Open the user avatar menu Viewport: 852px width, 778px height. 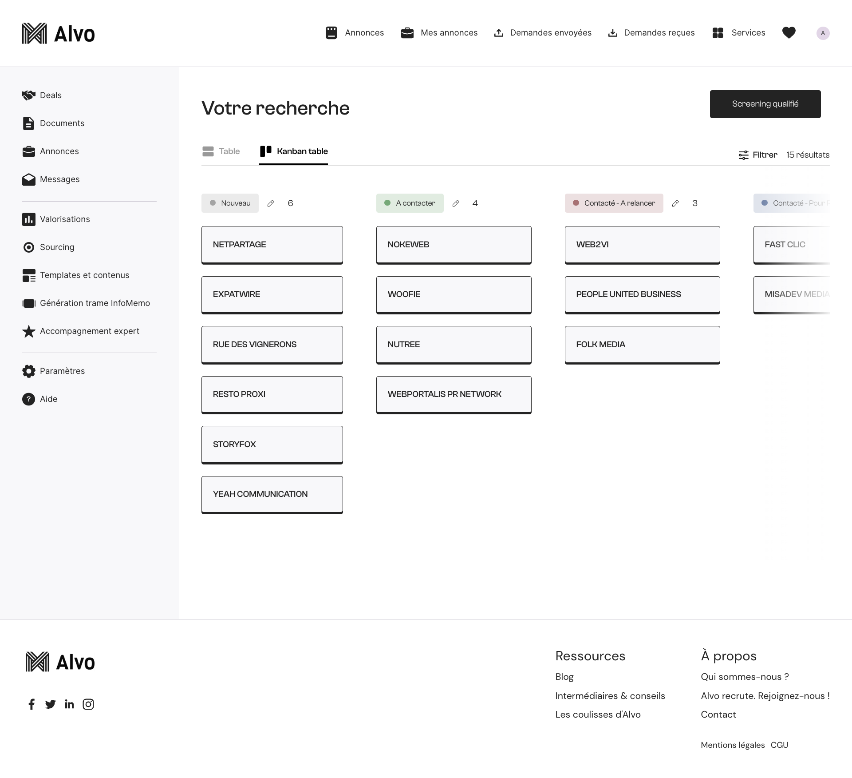(x=823, y=33)
